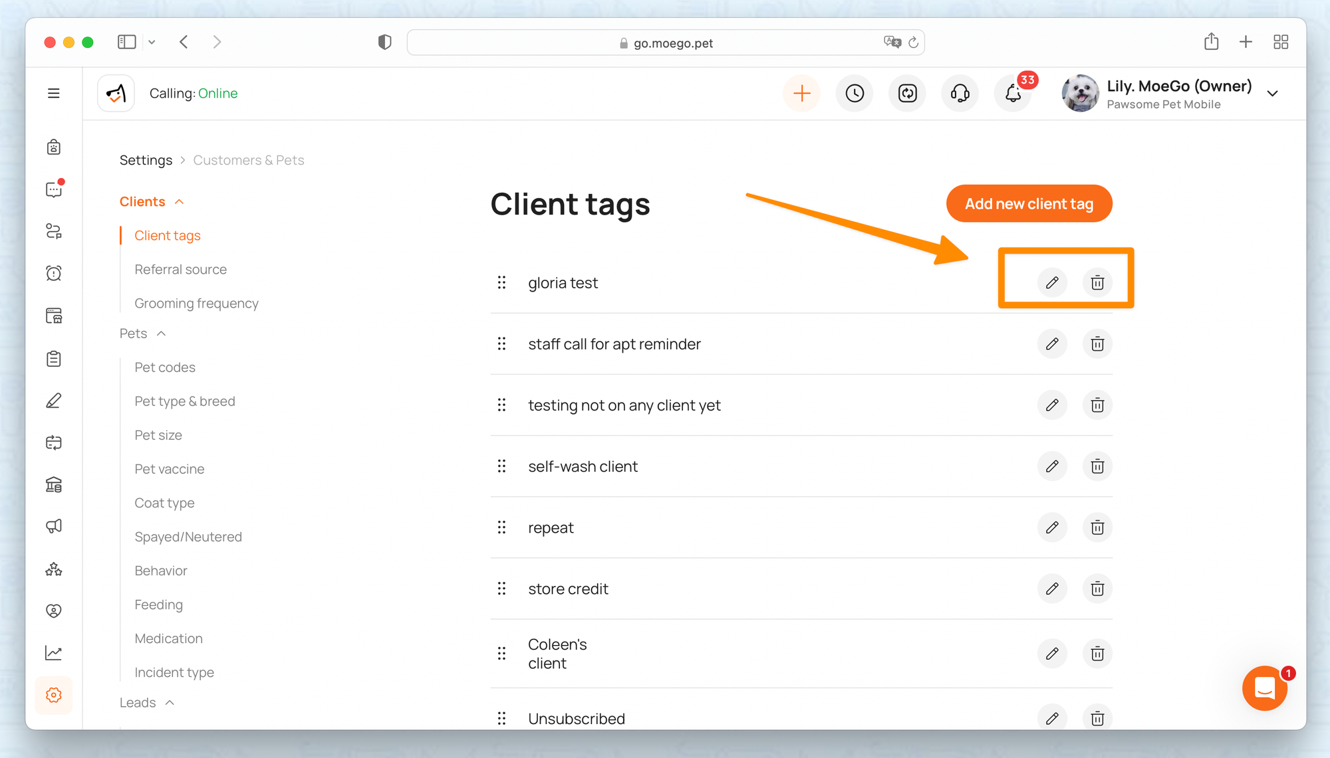This screenshot has width=1330, height=758.
Task: Expand the account dropdown next to Lily
Action: pyautogui.click(x=1272, y=94)
